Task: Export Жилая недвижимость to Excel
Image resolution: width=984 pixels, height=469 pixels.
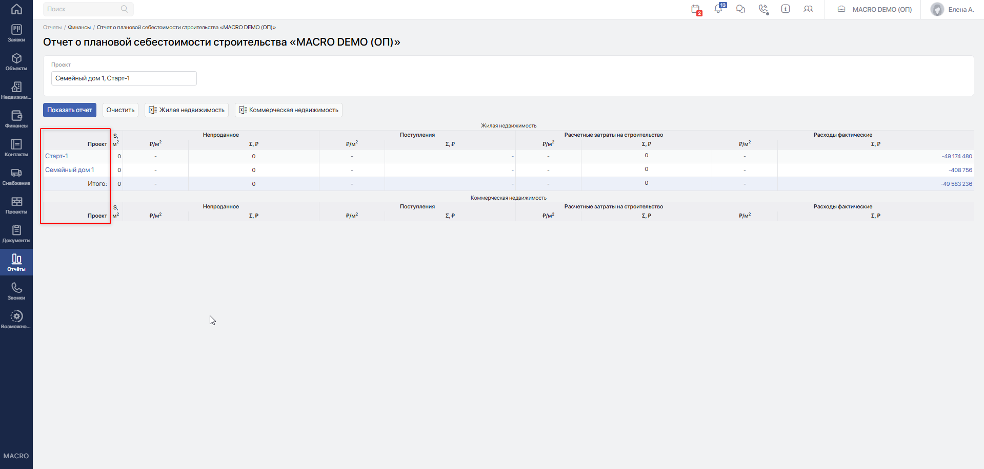Action: (187, 110)
